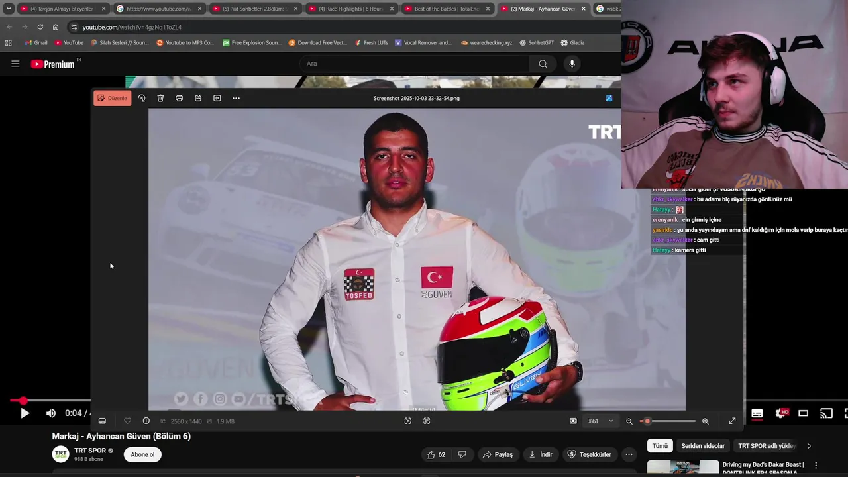
Task: Open the Vocal Remover bookmark
Action: (x=423, y=43)
